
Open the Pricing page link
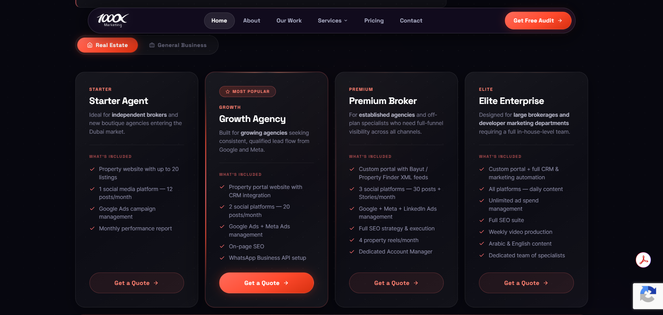(374, 21)
